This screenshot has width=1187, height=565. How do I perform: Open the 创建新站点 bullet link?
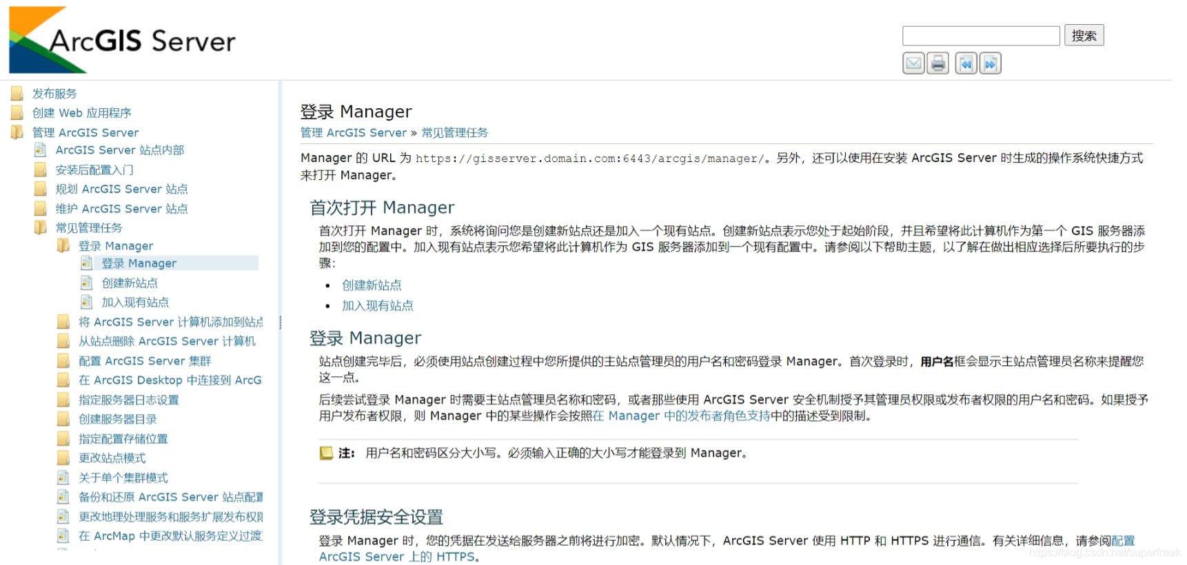click(x=372, y=285)
